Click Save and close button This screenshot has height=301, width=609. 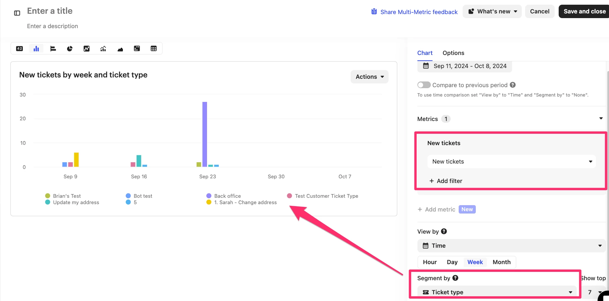(x=585, y=11)
